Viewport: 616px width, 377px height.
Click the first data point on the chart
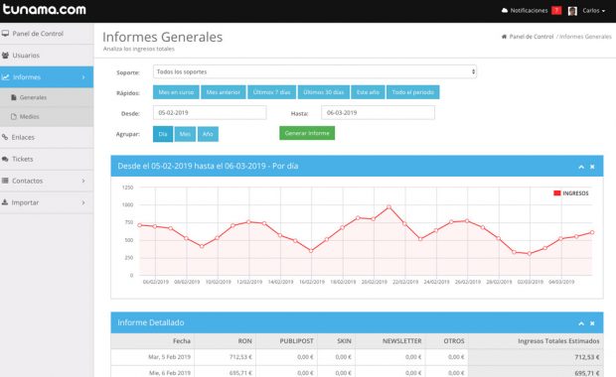(139, 225)
